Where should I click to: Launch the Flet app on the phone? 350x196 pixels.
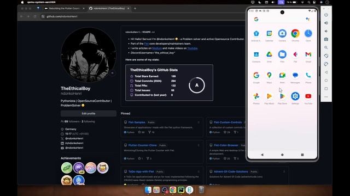point(295,54)
